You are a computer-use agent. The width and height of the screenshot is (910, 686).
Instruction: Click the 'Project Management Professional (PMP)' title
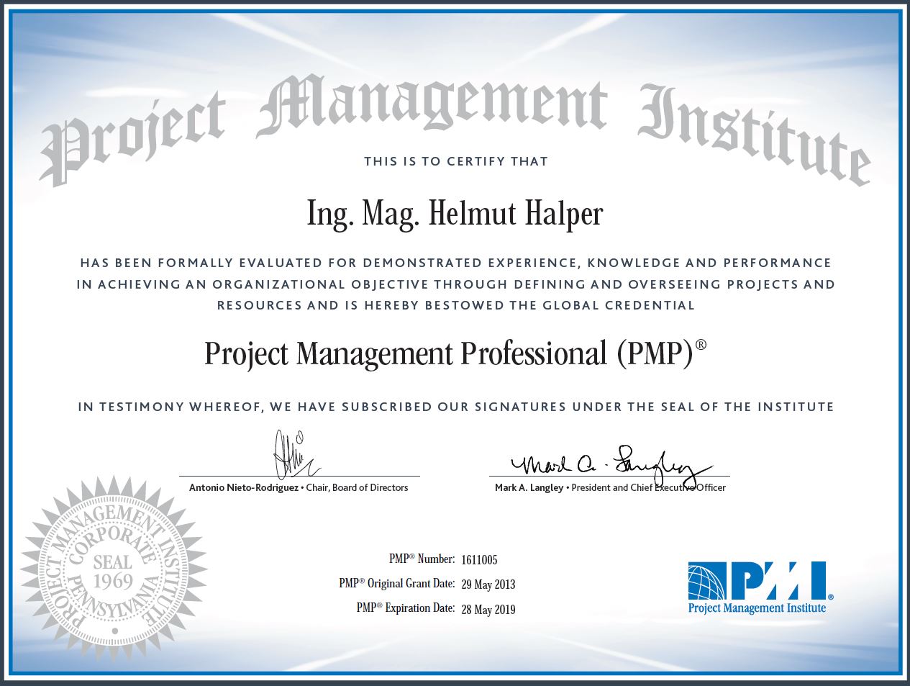point(455,354)
